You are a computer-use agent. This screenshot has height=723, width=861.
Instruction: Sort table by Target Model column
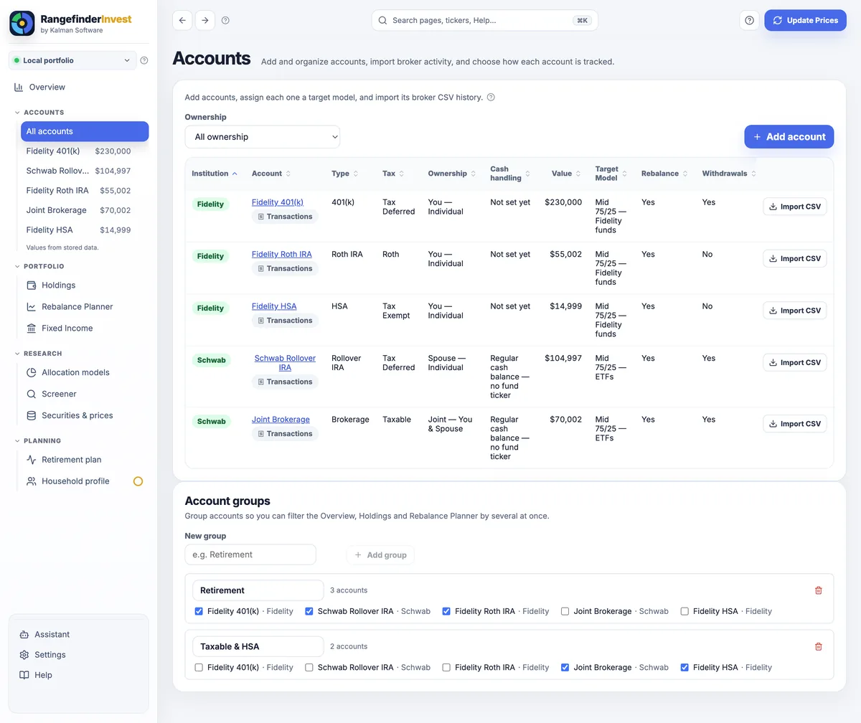611,174
